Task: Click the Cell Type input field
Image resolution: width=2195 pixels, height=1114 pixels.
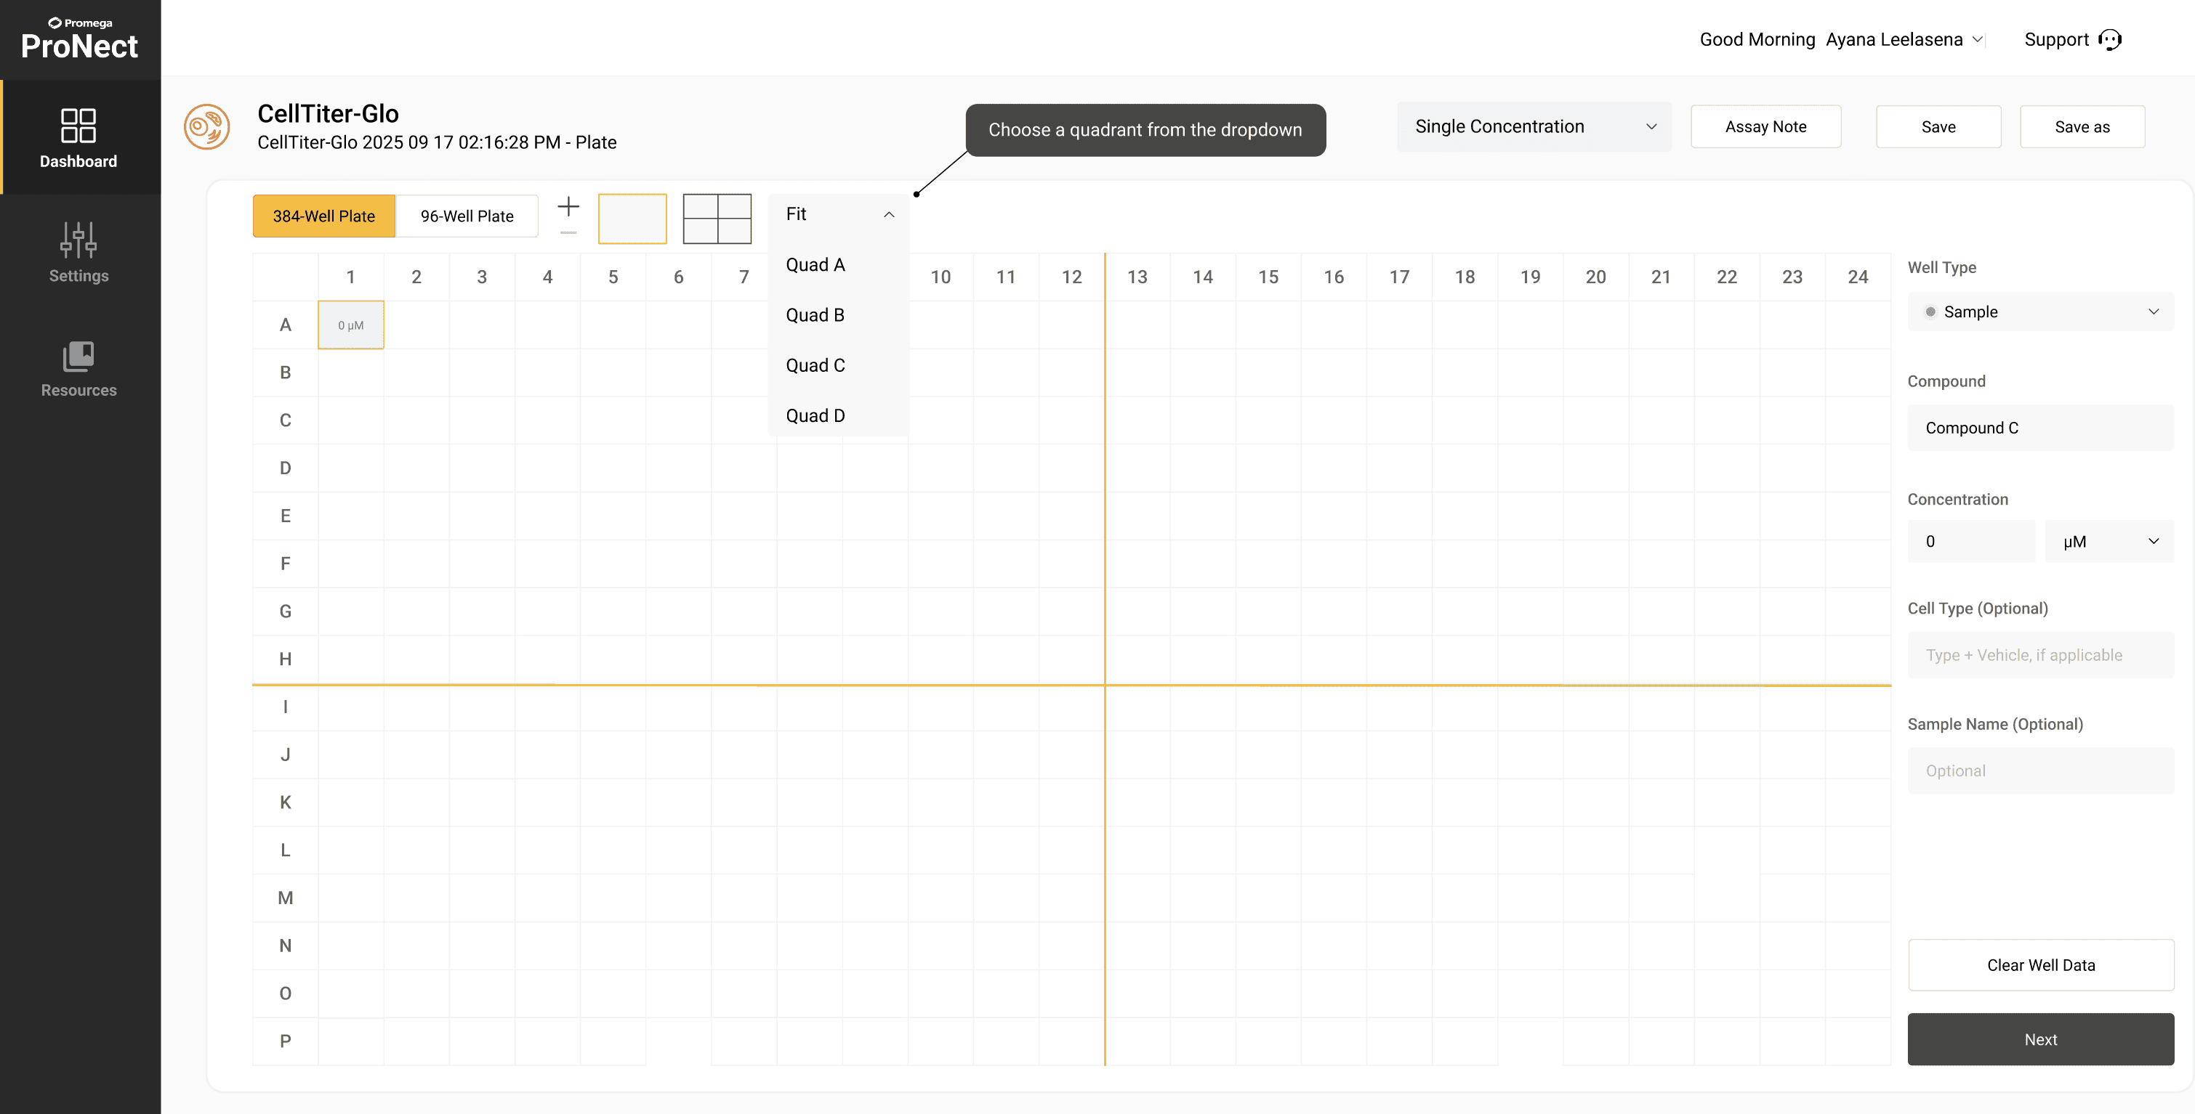Action: point(2040,655)
